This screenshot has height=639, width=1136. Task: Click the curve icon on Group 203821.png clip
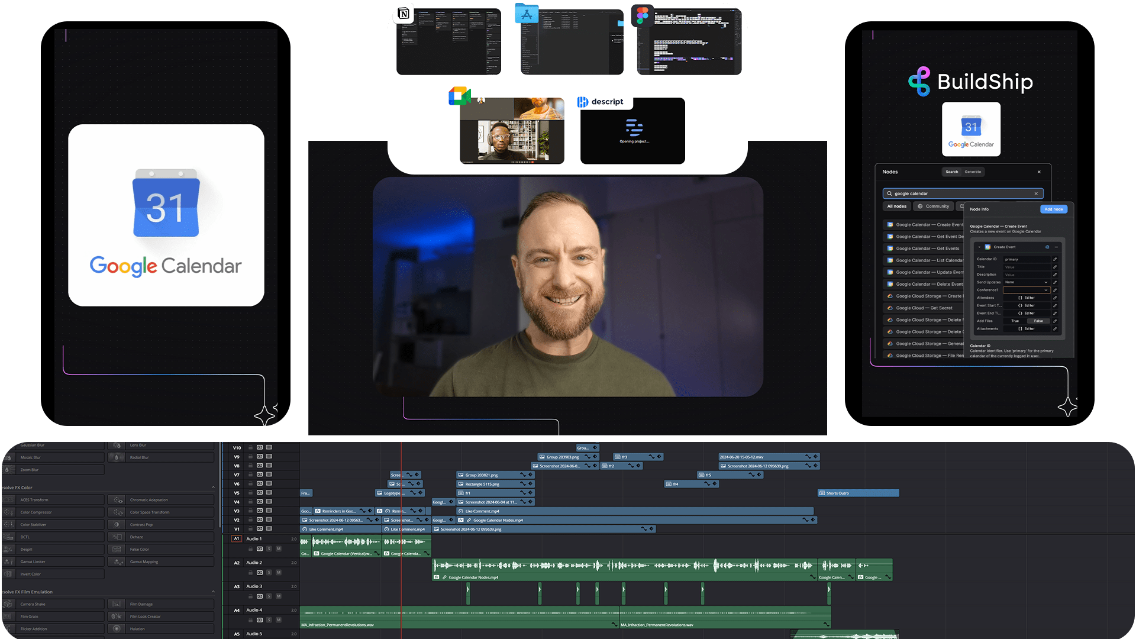tap(523, 475)
